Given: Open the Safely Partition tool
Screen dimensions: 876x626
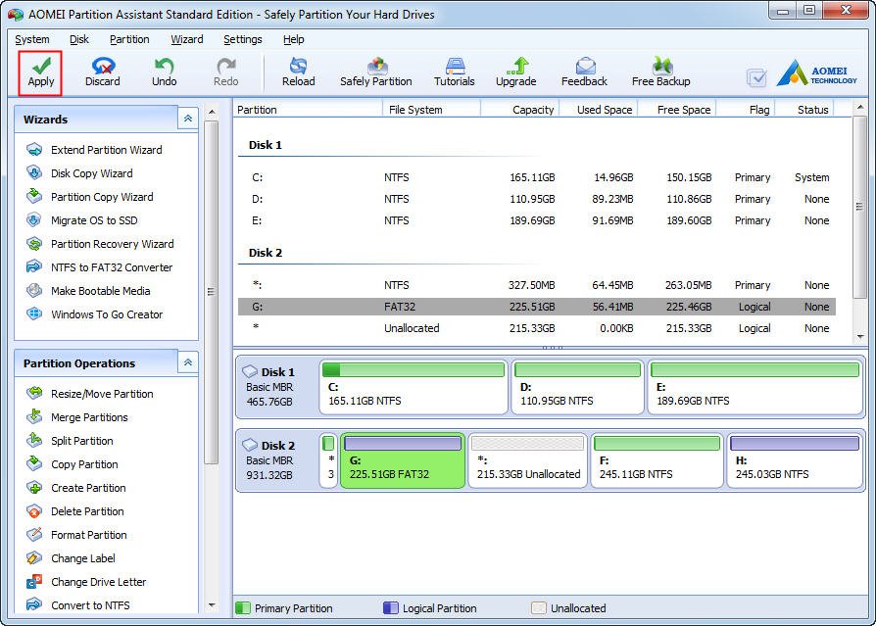Looking at the screenshot, I should point(376,66).
